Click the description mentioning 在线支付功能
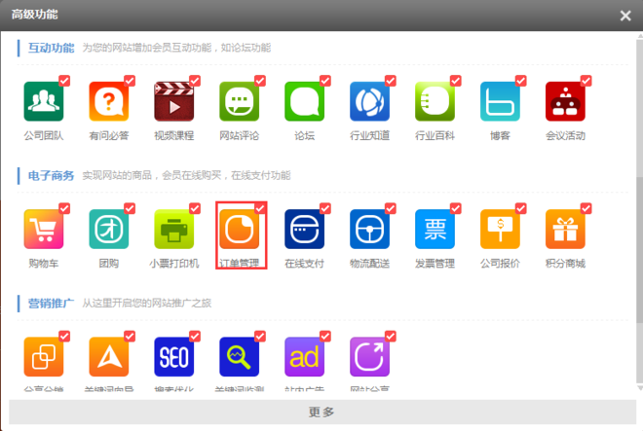The image size is (643, 431). tap(187, 175)
